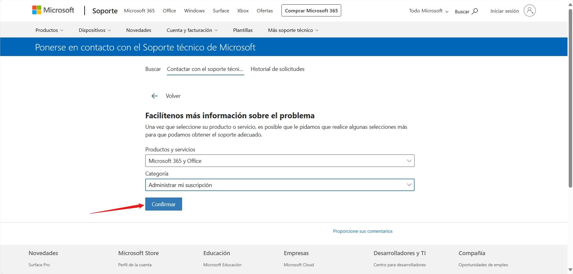Click the Volver text link
Screen dimensions: 573x274
click(x=173, y=96)
